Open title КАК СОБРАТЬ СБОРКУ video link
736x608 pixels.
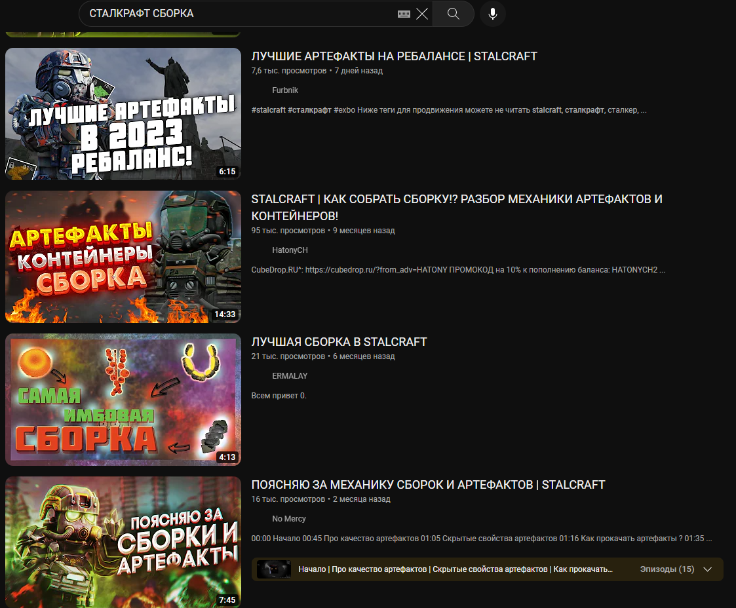[x=457, y=199]
